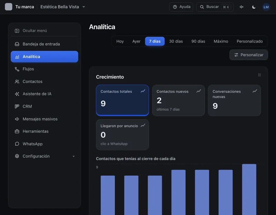Image resolution: width=276 pixels, height=215 pixels.
Task: Open Mensajes masivos
Action: tap(45, 119)
